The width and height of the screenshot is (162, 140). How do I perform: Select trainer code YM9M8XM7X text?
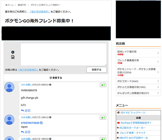click(29, 90)
